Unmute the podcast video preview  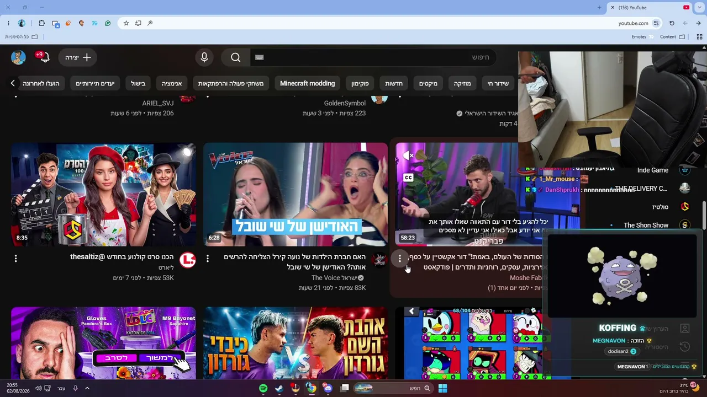click(408, 156)
